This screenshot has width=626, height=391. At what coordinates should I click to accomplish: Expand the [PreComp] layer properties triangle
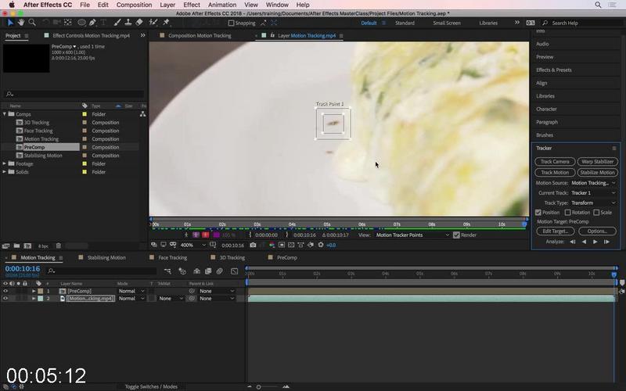(34, 291)
